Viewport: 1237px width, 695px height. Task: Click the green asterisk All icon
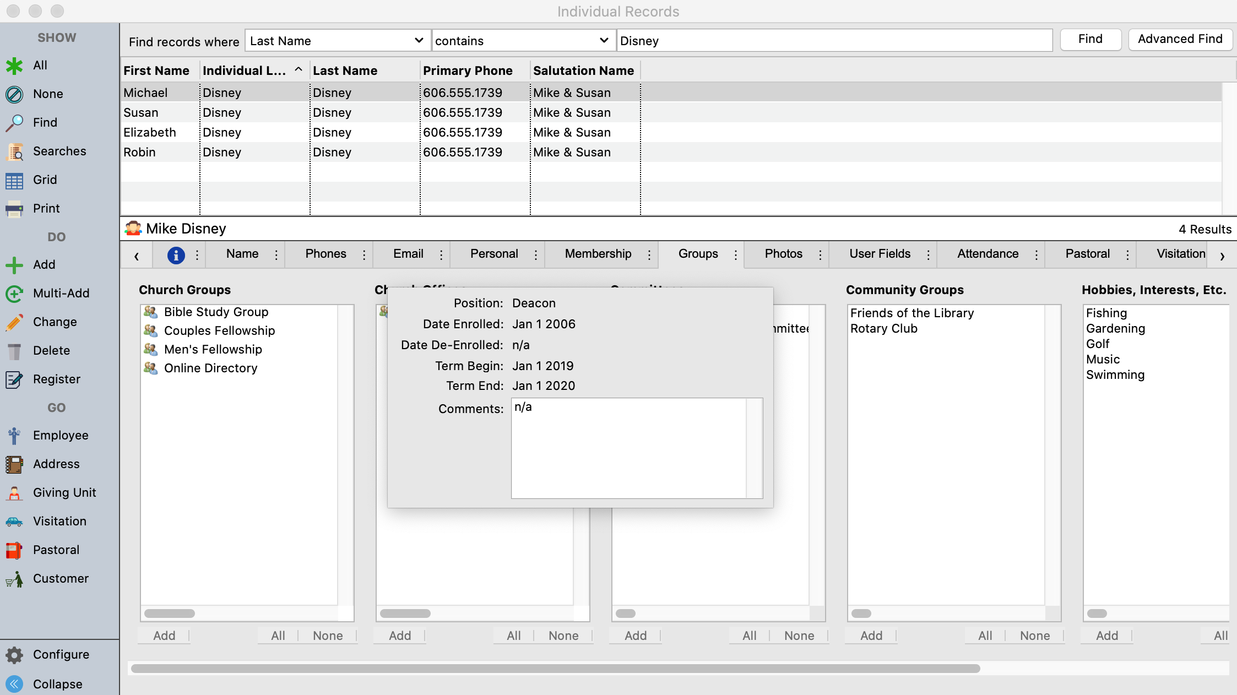(x=14, y=66)
